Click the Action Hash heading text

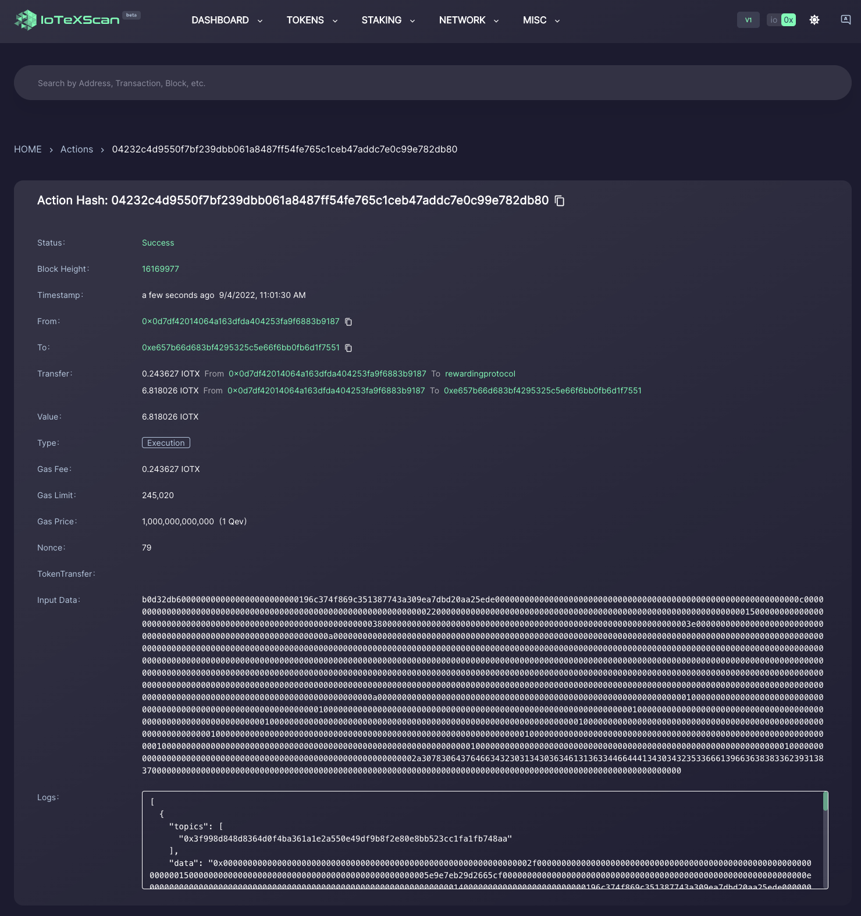click(x=293, y=200)
